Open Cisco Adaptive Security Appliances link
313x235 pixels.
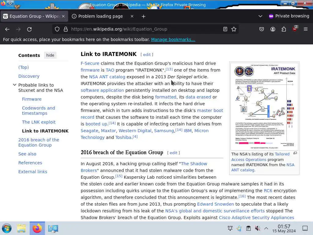coord(256,218)
